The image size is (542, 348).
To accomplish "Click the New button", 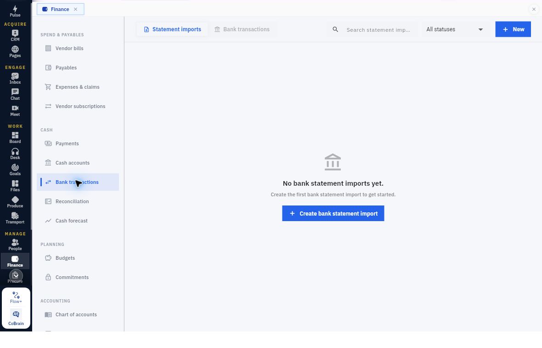I will click(x=513, y=29).
